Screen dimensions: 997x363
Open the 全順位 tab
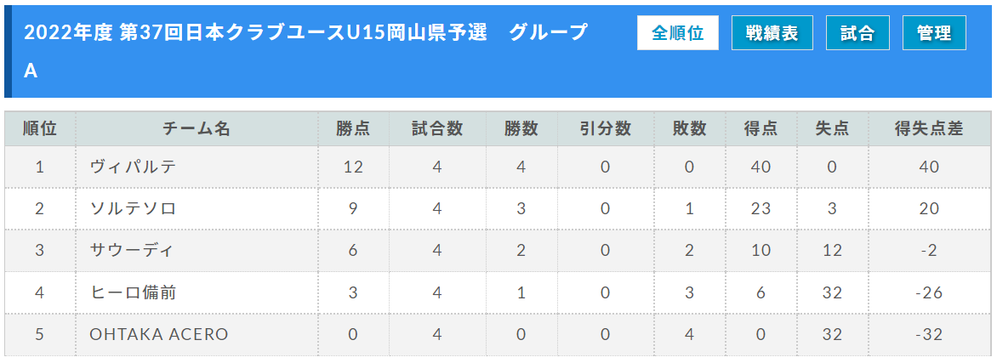click(x=678, y=33)
